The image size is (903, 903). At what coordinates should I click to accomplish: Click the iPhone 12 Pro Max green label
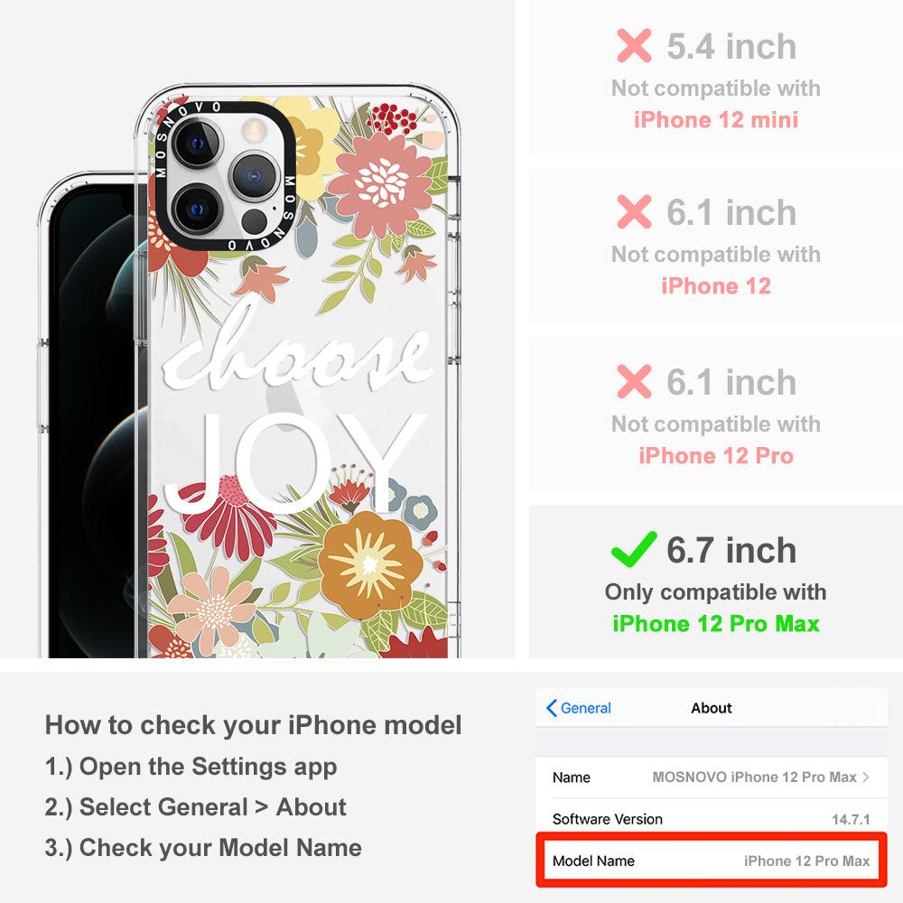716,624
